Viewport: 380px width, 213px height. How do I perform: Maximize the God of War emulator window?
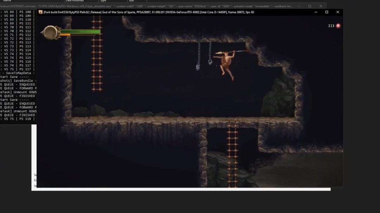(x=327, y=12)
